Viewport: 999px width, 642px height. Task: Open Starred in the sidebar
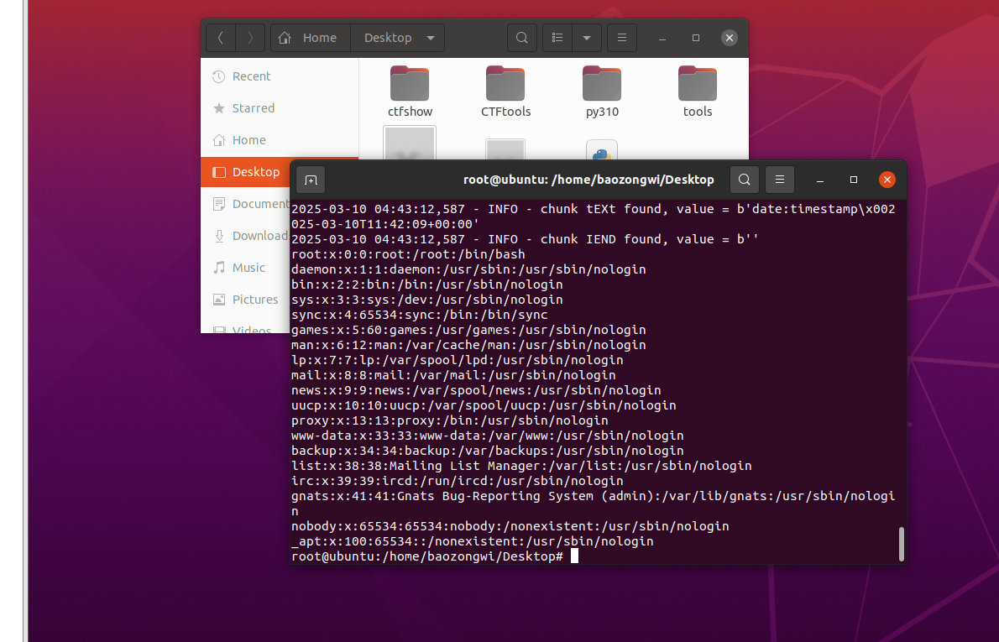point(253,108)
